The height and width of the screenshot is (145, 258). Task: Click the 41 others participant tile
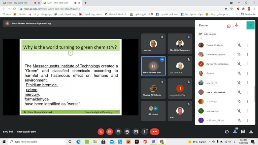click(153, 111)
